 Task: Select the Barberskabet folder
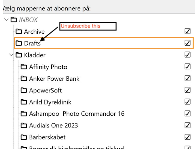point(47,137)
